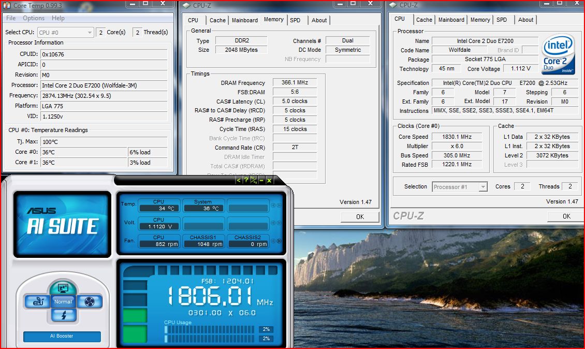Screen dimensions: 585x349
Task: Open the Options menu in Core Temp
Action: click(x=34, y=18)
